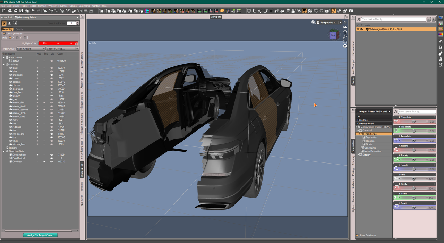Click the red Highlight Color swatch
This screenshot has width=444, height=243.
coord(56,43)
